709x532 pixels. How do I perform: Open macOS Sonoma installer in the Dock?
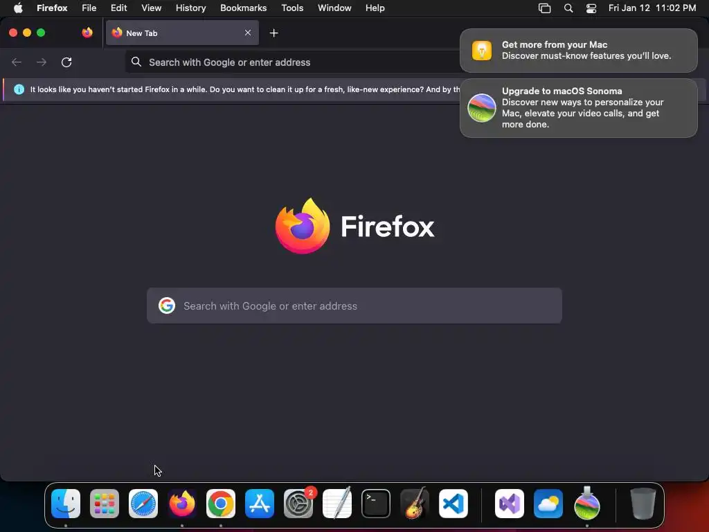point(587,504)
